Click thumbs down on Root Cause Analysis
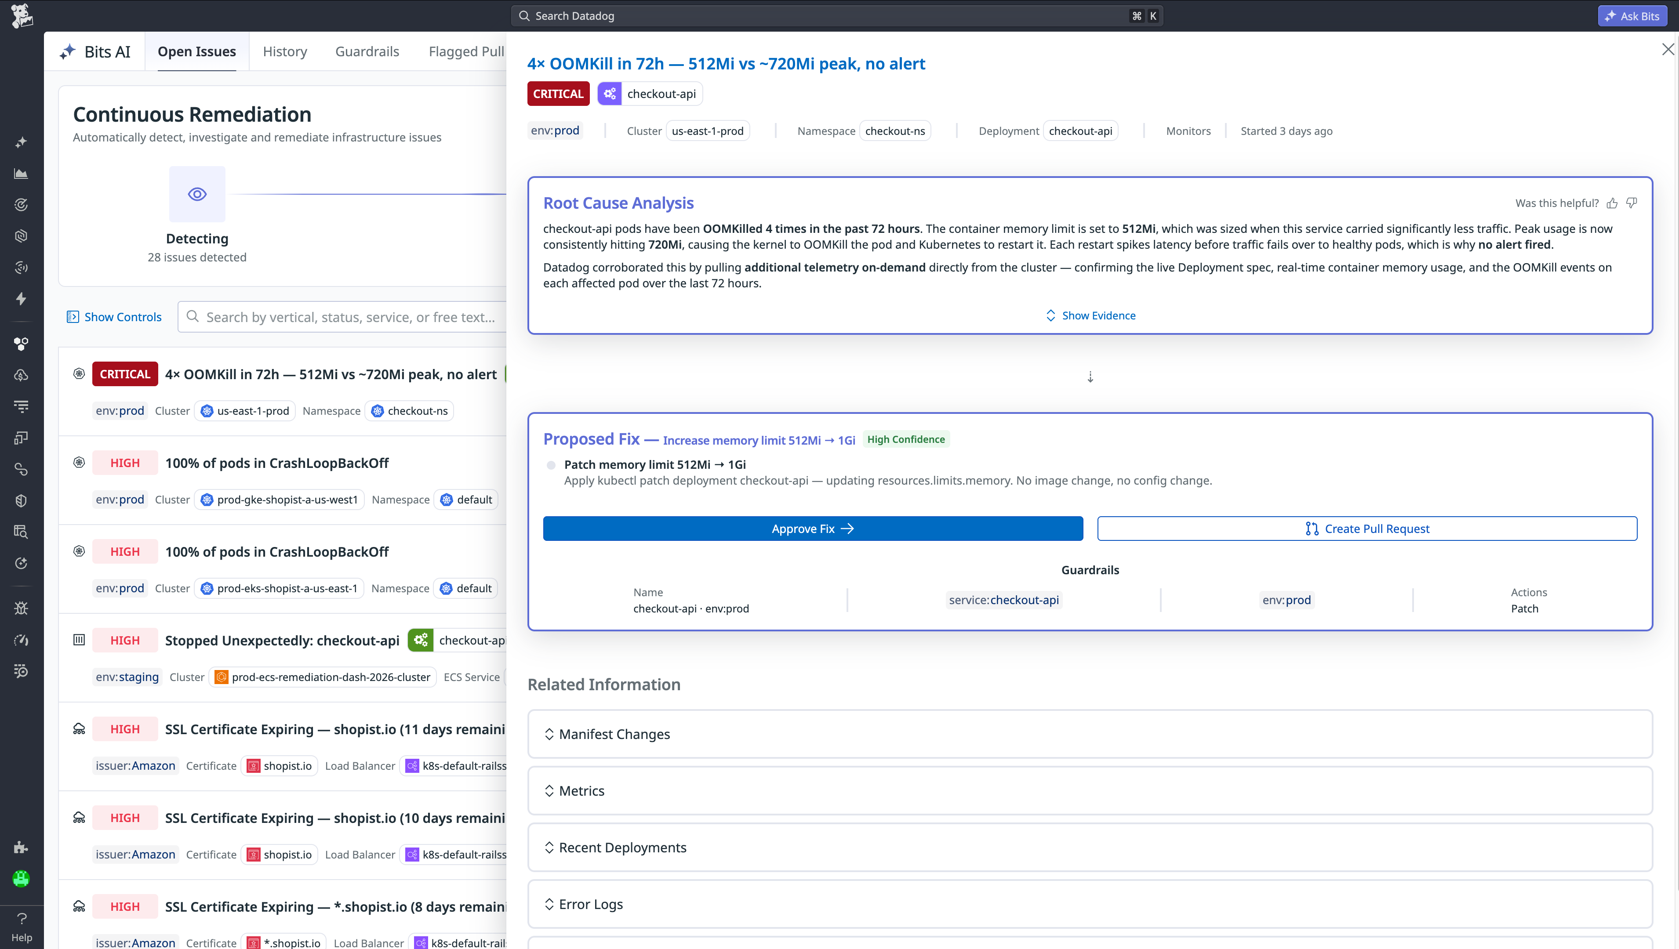The image size is (1679, 949). tap(1632, 203)
